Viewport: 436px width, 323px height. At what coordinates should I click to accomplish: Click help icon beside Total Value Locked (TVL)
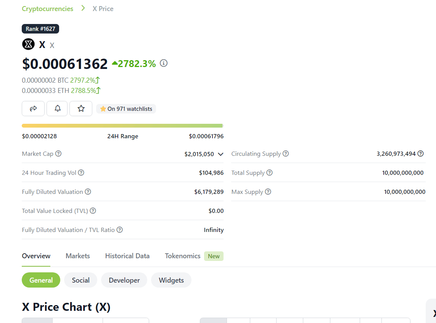pyautogui.click(x=93, y=211)
